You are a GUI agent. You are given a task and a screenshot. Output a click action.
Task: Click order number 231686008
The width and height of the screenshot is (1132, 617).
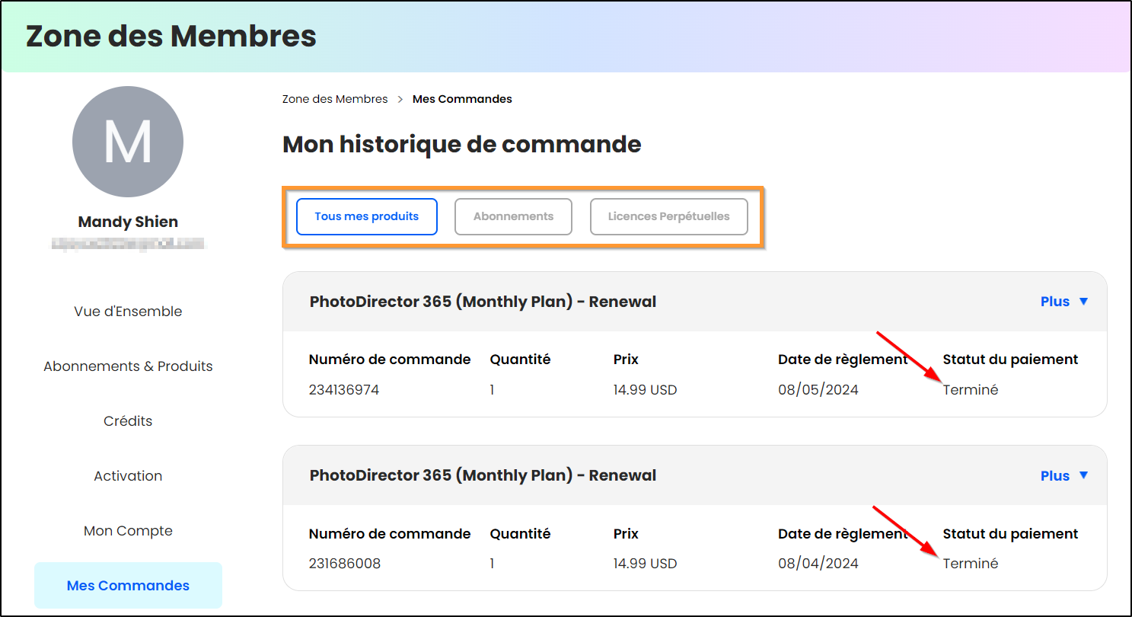click(x=344, y=564)
